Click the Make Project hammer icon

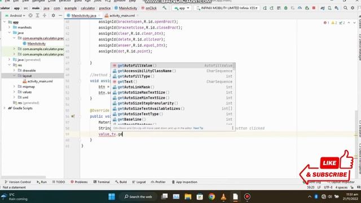tap(164, 8)
